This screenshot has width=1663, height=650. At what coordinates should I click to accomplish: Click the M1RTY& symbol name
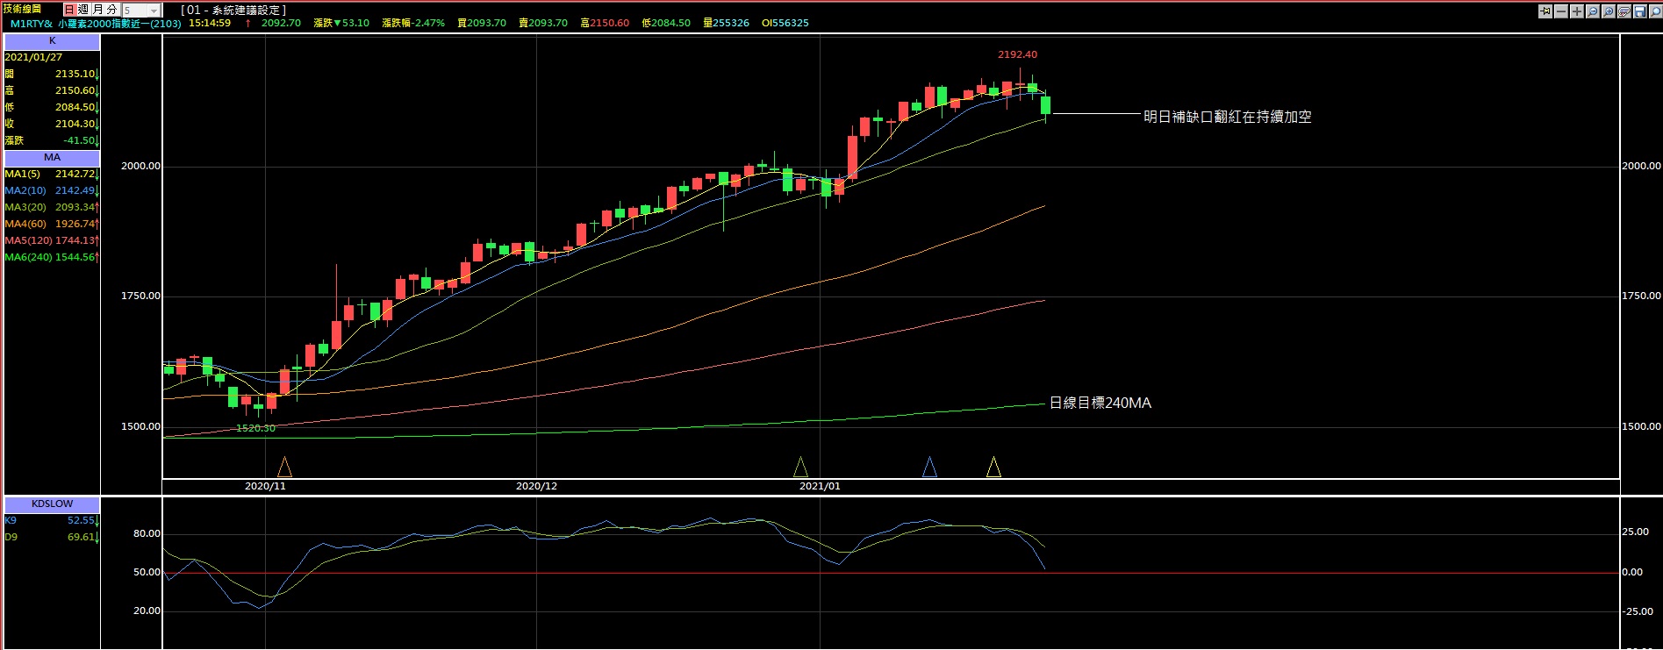(x=32, y=24)
